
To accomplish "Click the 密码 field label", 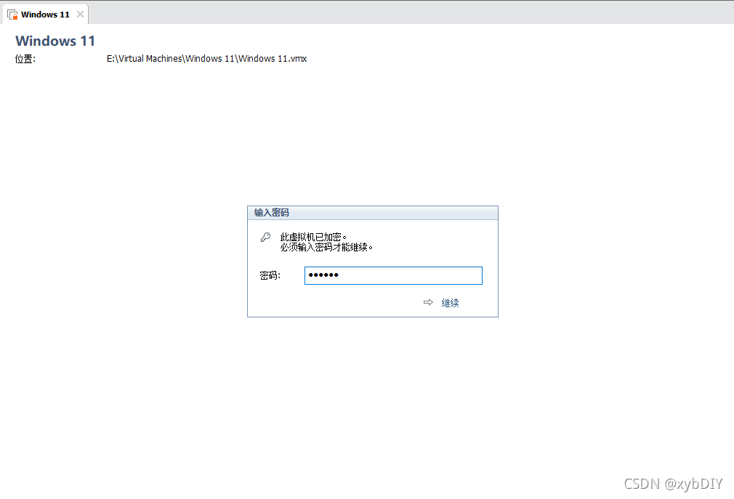I will coord(270,275).
